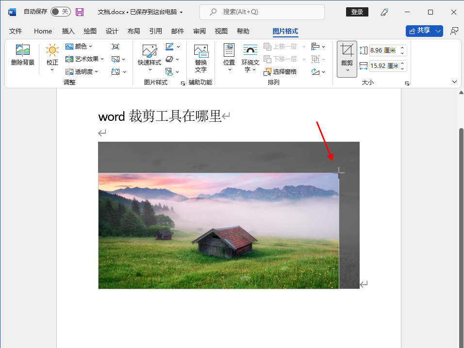
Task: Expand the reset picture dropdown arrow
Action: point(124,72)
